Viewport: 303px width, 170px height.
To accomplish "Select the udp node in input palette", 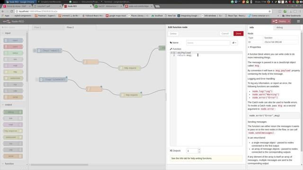I will [x=13, y=91].
